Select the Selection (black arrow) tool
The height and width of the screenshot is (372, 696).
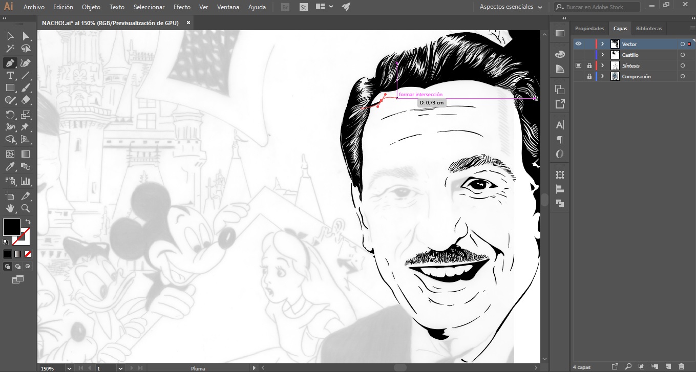pos(10,36)
